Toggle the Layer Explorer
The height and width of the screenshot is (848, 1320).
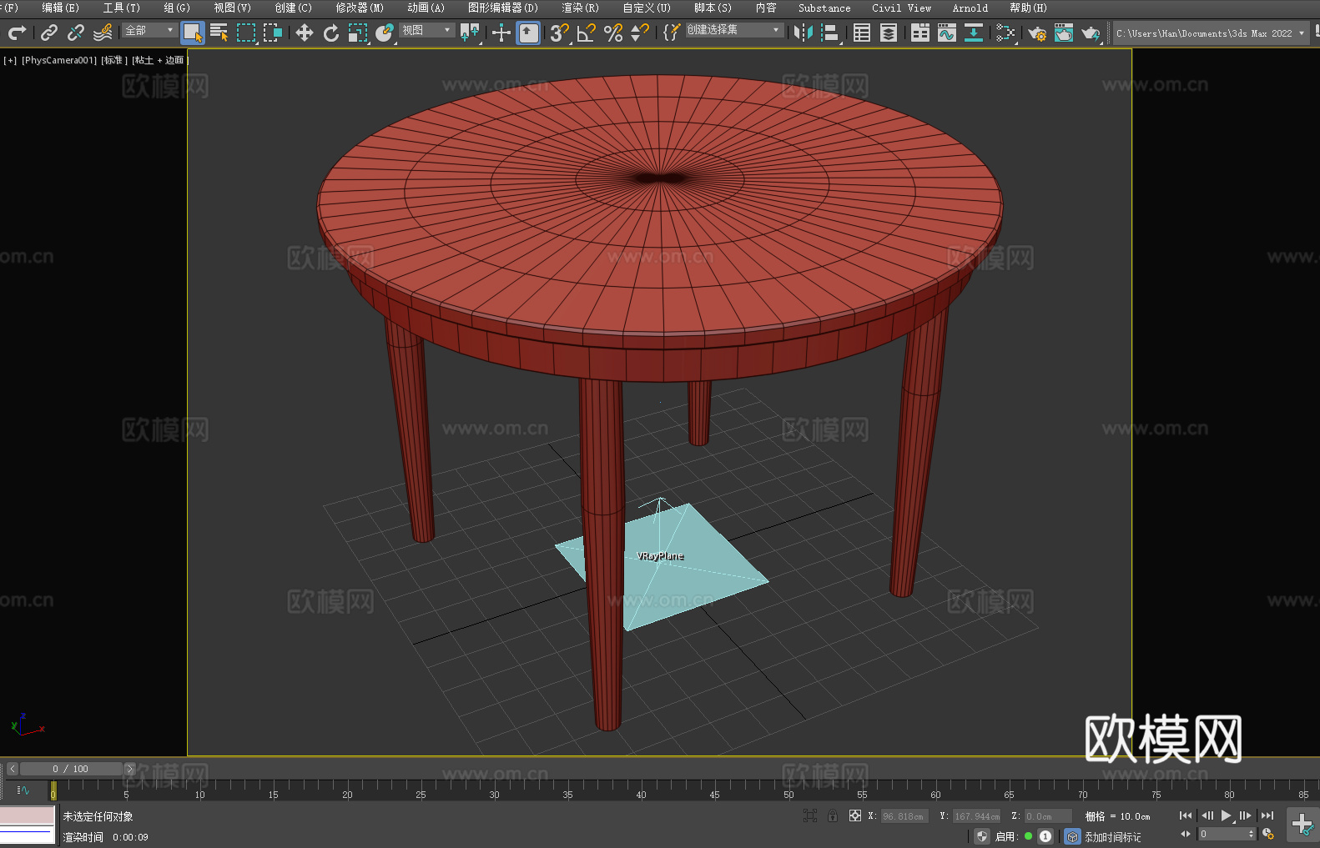889,33
